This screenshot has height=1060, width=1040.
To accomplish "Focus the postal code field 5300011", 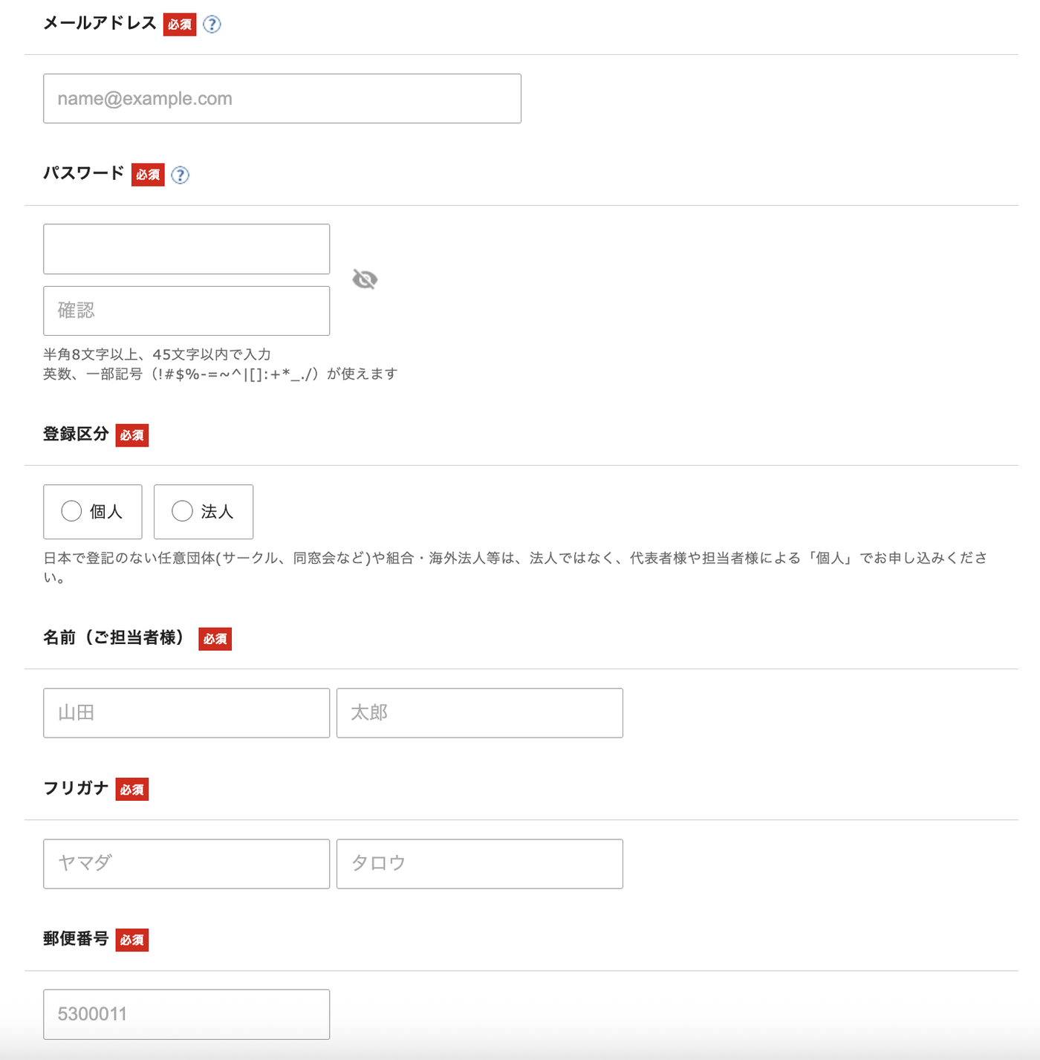I will (186, 1015).
